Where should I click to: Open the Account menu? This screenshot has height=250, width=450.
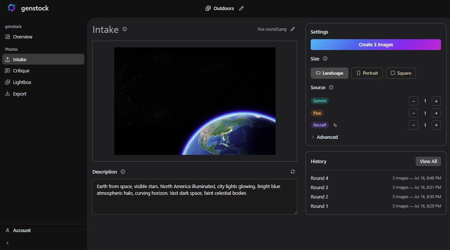[x=43, y=230]
